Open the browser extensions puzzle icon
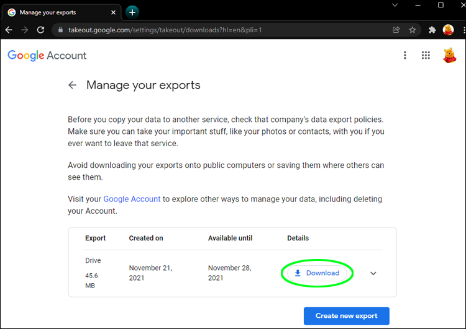This screenshot has width=466, height=329. pos(432,30)
